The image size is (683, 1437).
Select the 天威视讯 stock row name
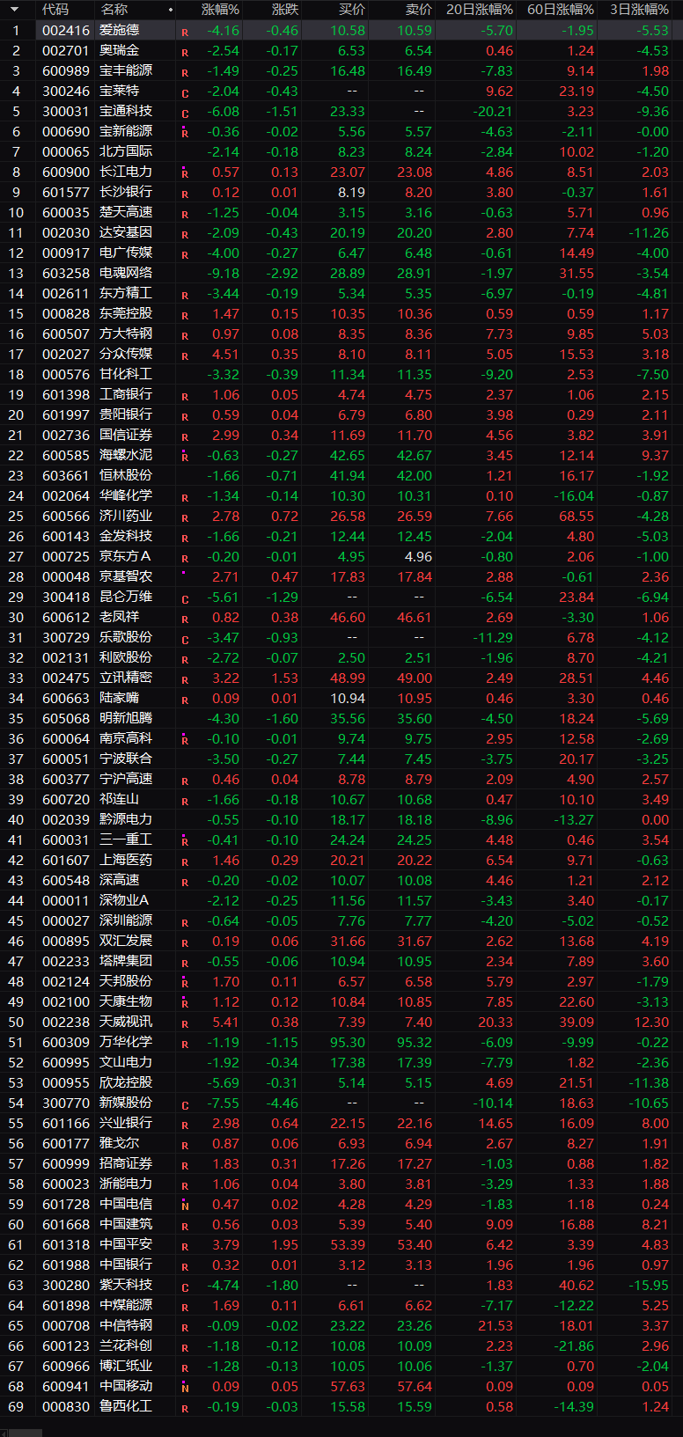click(x=126, y=1022)
